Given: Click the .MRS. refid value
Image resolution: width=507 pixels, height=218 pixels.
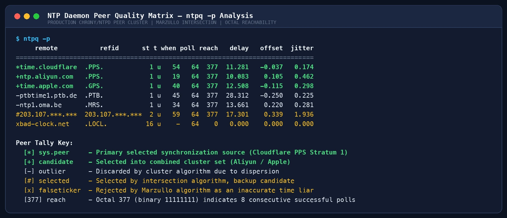Looking at the screenshot, I should point(94,105).
